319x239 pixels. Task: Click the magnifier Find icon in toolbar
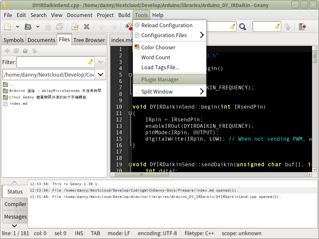click(x=242, y=27)
